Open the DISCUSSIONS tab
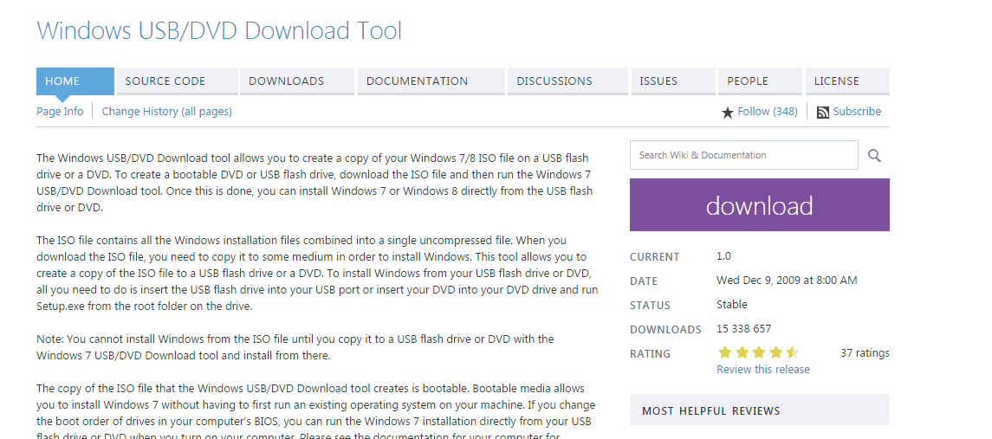This screenshot has height=439, width=992. click(567, 81)
